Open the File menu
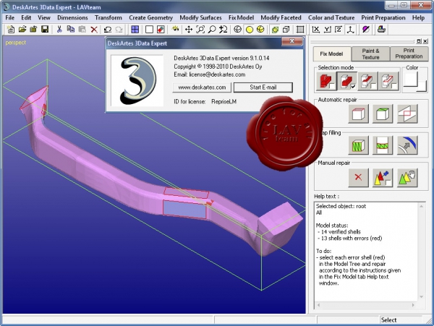This screenshot has width=434, height=326. point(9,17)
